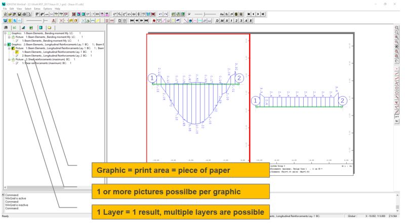
Task: Click the print icon in toolbar
Action: tap(24, 14)
